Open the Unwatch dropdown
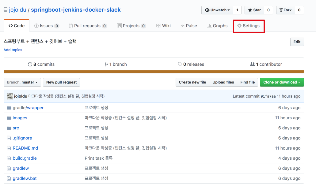 click(x=217, y=10)
